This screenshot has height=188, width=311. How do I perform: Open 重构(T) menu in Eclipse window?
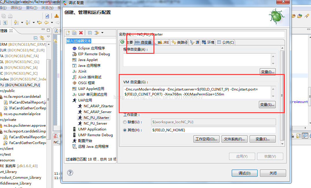pyautogui.click(x=32, y=8)
